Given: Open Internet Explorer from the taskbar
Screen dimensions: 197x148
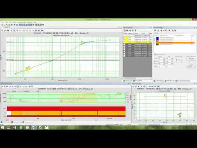Looking at the screenshot, I should click(x=21, y=127).
